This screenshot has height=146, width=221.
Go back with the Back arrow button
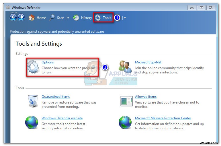pos(13,17)
